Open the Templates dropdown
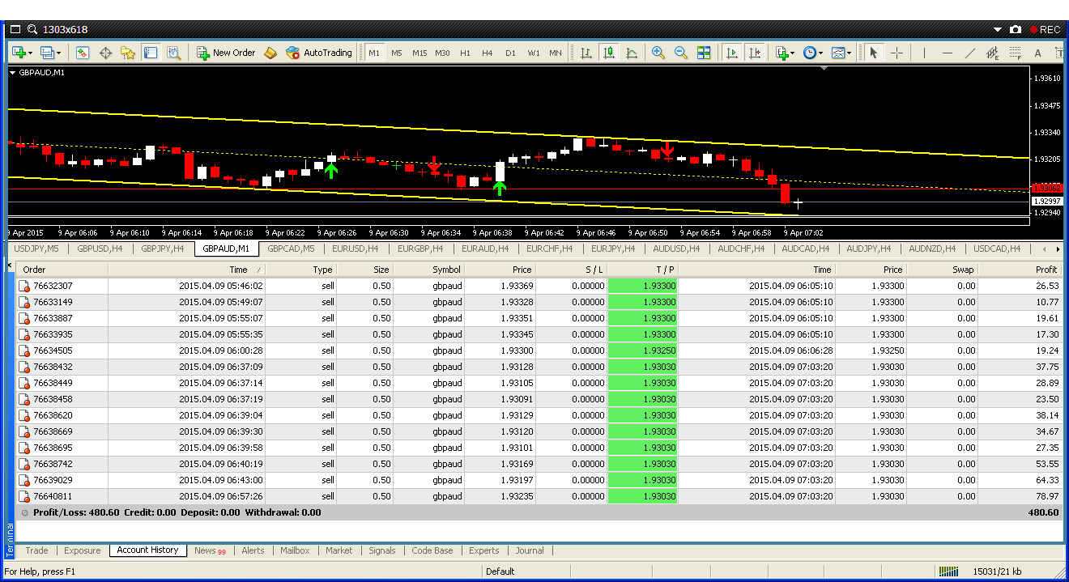This screenshot has height=582, width=1069. [850, 53]
